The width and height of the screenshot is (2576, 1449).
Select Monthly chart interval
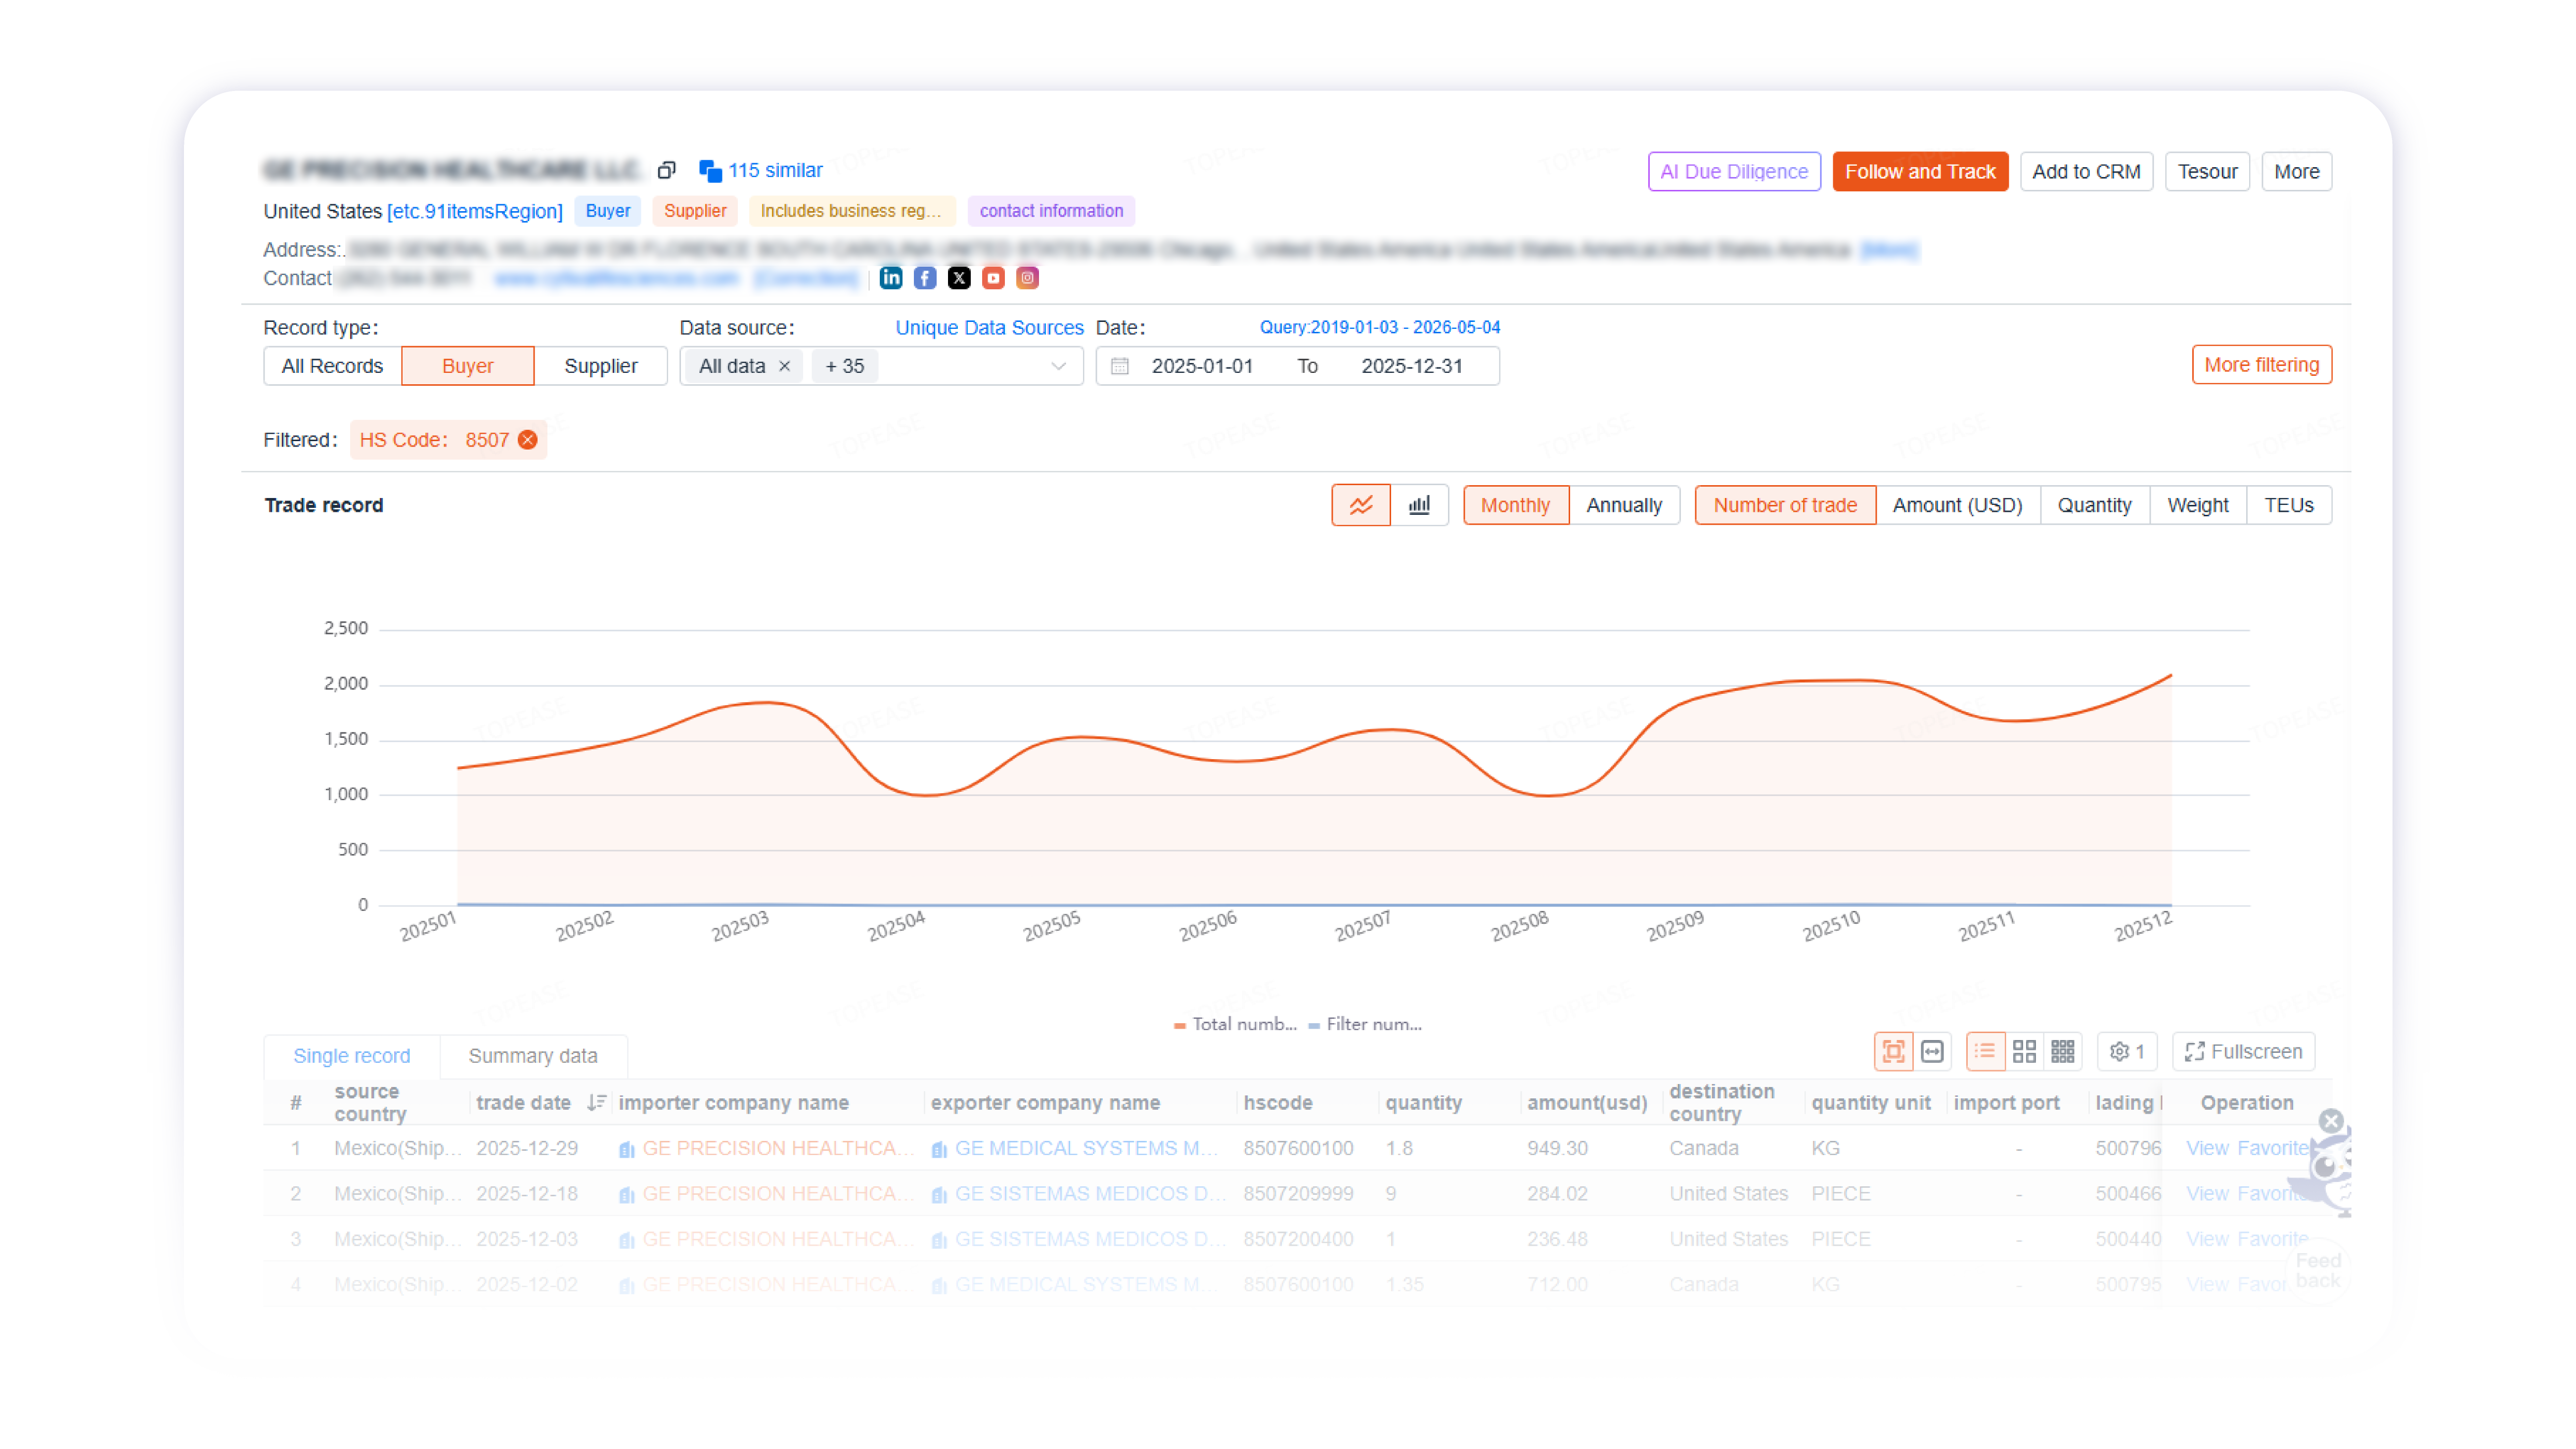click(x=1515, y=505)
